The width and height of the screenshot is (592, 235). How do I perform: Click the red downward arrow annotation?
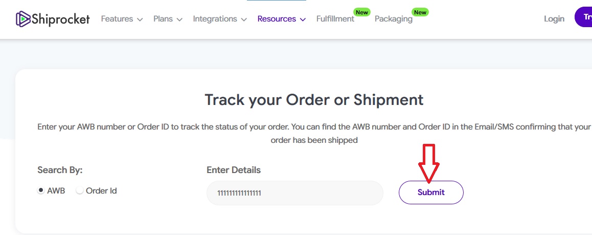427,163
